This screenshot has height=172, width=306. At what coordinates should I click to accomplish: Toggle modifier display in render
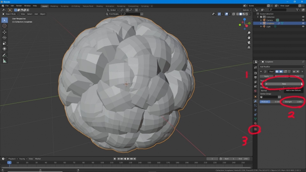pos(277,72)
